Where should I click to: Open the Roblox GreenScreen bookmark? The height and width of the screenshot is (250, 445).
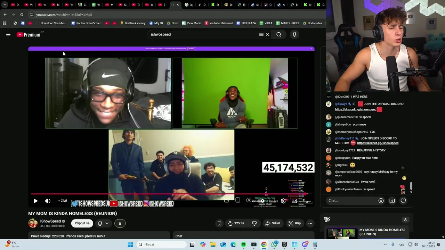pyautogui.click(x=86, y=23)
